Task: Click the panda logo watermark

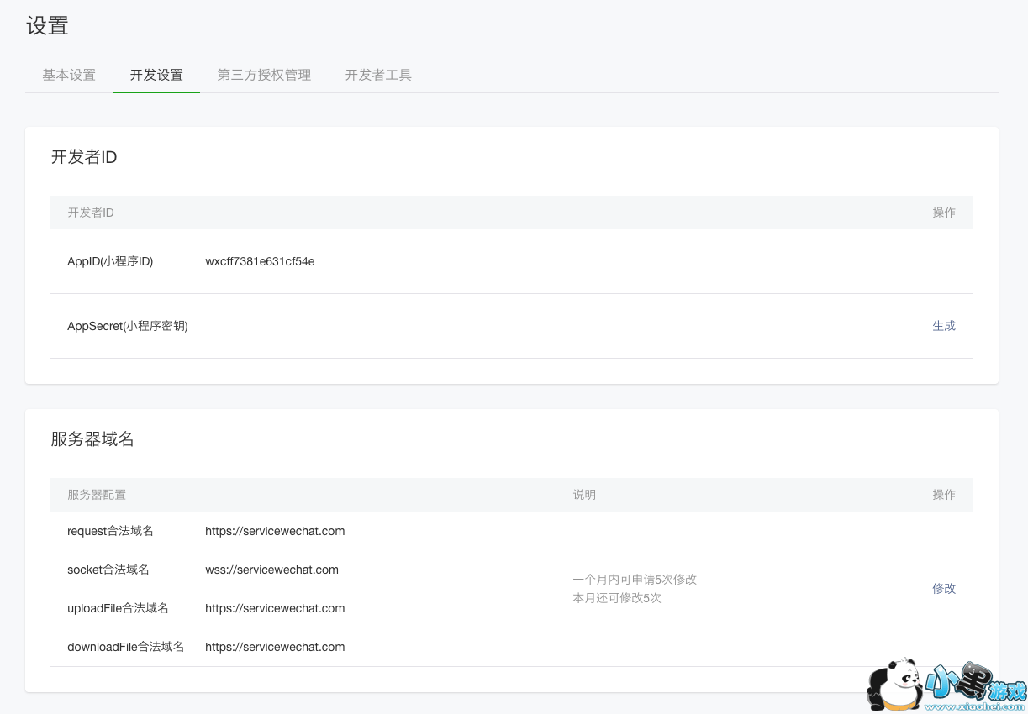Action: coord(896,685)
